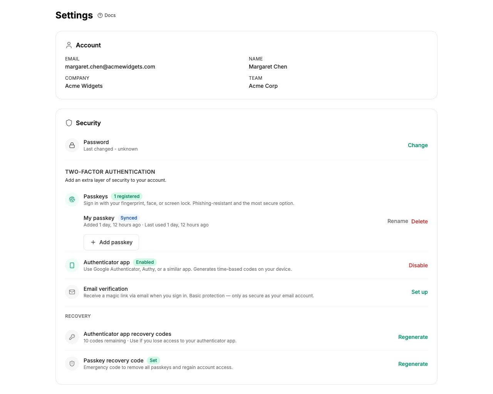Screen dimensions: 493x394
Task: Click the key icon beside recovery codes
Action: pyautogui.click(x=72, y=337)
